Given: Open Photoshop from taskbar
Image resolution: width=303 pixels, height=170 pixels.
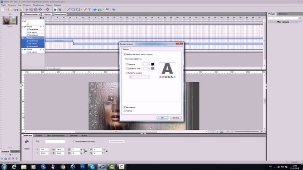Looking at the screenshot, I should pos(82,167).
